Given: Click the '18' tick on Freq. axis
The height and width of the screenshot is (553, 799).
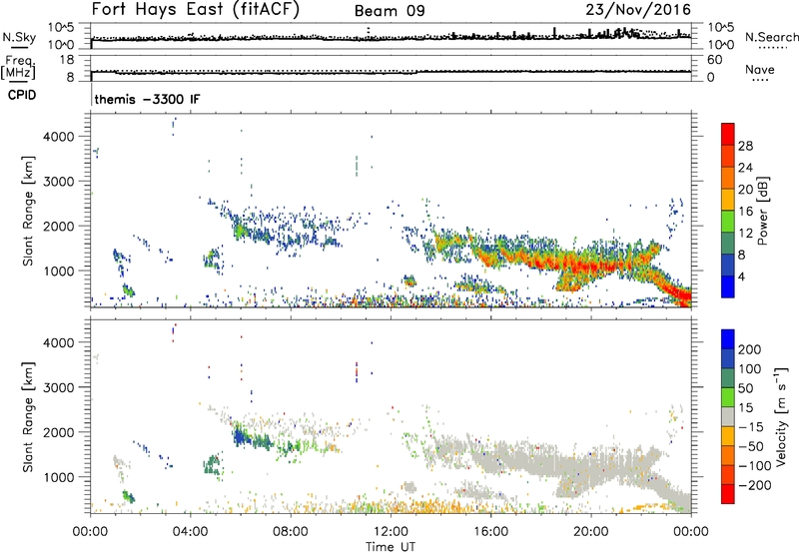Looking at the screenshot, I should (67, 60).
